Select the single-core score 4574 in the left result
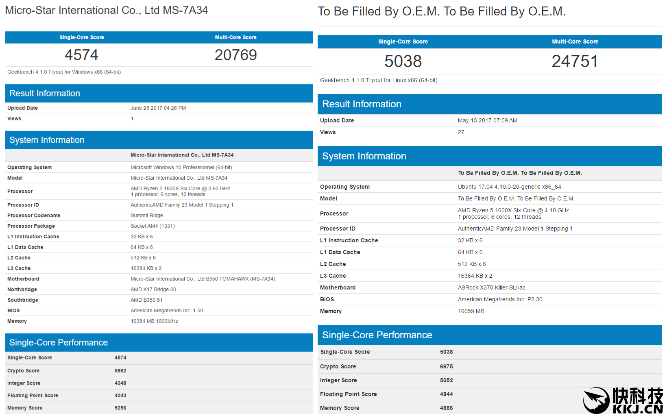667x418 pixels. [x=81, y=55]
